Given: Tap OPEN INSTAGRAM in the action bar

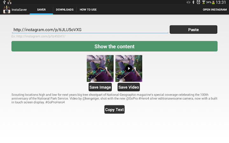Looking at the screenshot, I should [x=215, y=10].
